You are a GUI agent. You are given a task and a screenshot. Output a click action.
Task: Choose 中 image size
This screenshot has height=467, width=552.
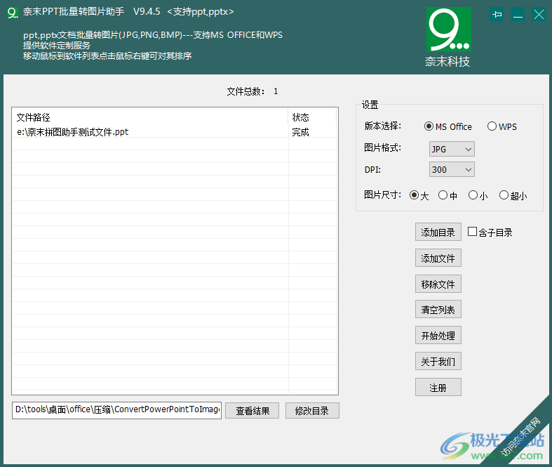447,195
